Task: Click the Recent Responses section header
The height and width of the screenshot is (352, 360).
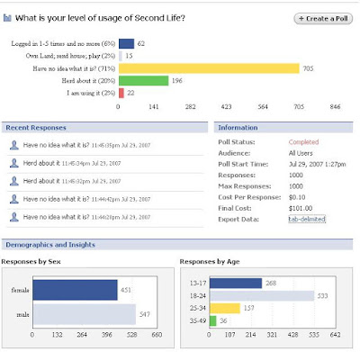Action: click(104, 128)
